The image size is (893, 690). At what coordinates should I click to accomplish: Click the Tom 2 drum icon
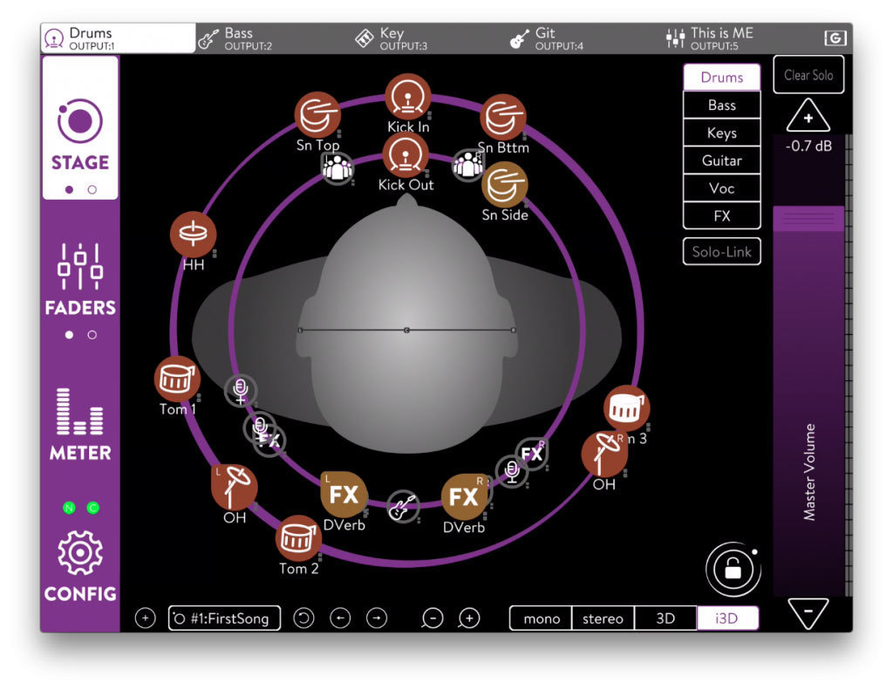(298, 538)
